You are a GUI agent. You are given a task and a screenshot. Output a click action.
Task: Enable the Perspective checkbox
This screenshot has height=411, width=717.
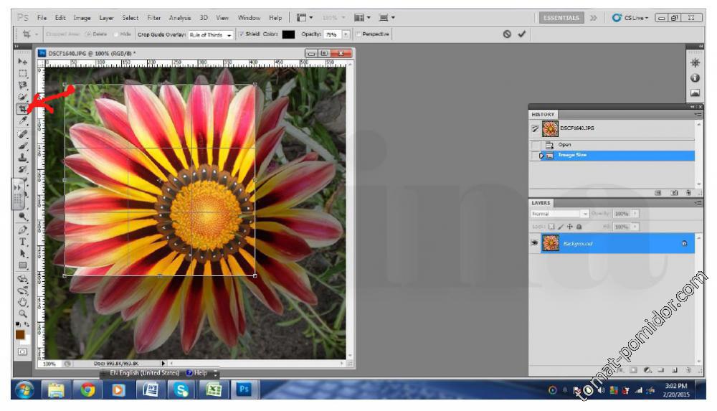(x=358, y=34)
